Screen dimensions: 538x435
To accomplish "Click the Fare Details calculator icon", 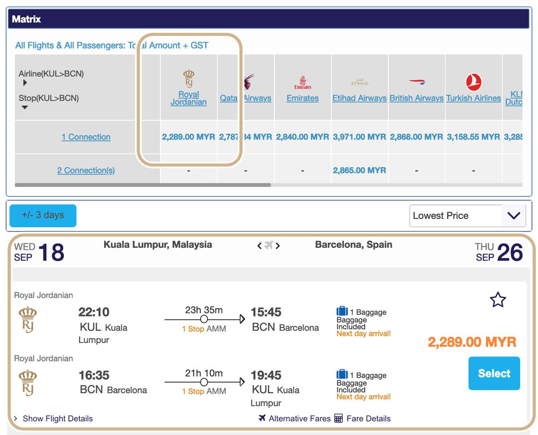I will pos(338,418).
